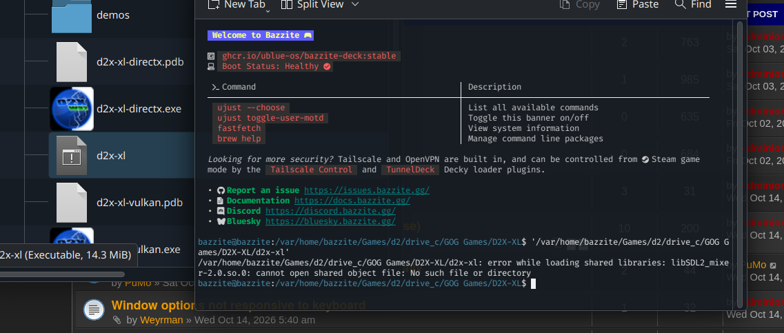Open the issues.bazzite.gg link
The image size is (784, 333).
click(x=367, y=190)
